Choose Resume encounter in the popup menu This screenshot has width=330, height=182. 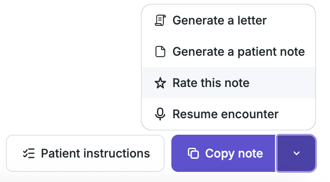click(228, 114)
